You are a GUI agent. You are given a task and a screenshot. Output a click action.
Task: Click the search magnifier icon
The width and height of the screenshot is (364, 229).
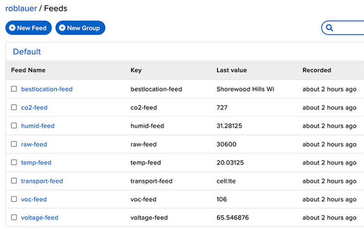329,28
